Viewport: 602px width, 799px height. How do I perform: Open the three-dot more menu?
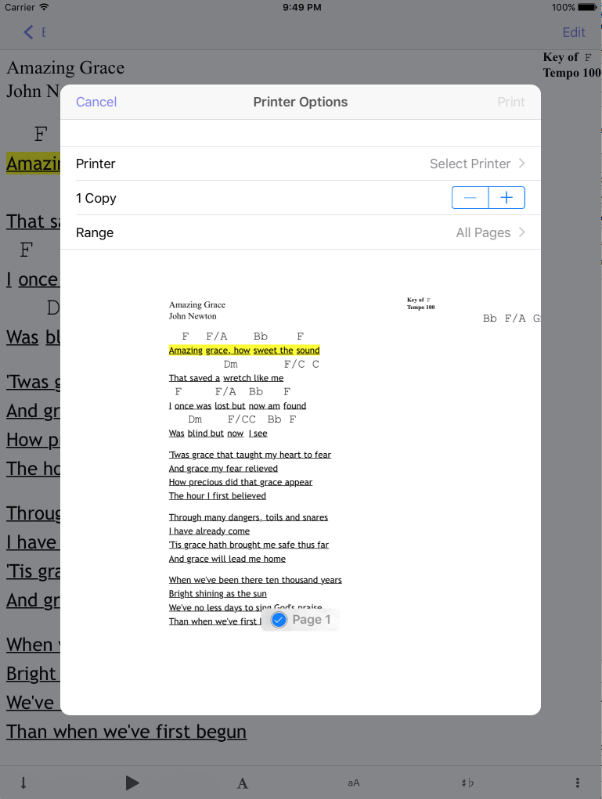577,783
